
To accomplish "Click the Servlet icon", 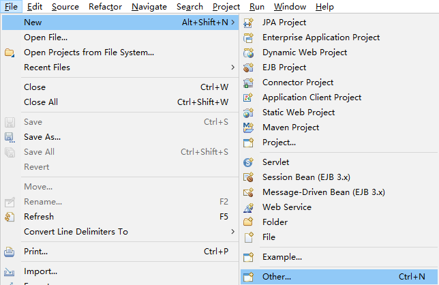I will coord(249,162).
